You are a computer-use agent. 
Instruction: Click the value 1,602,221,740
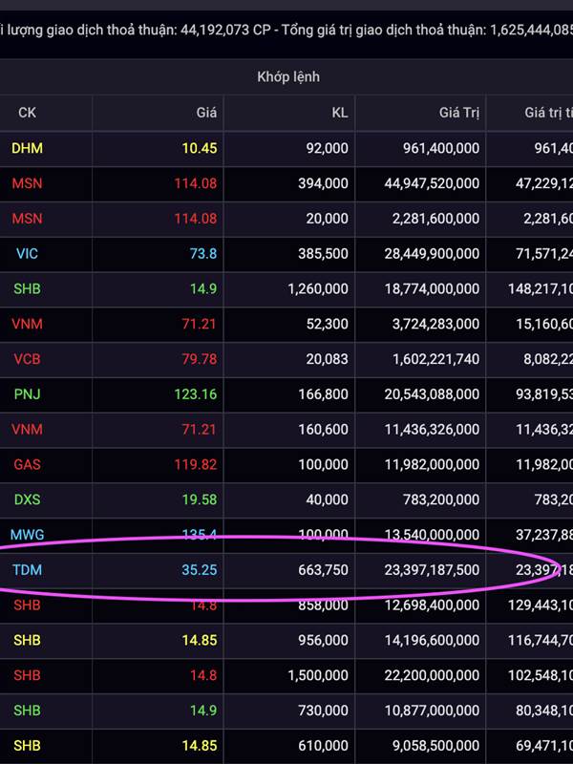[436, 359]
